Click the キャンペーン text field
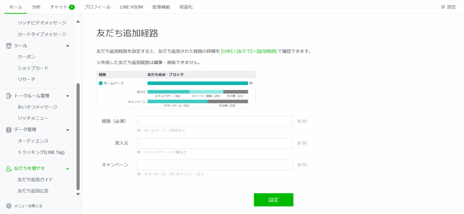464x214 pixels. point(215,165)
